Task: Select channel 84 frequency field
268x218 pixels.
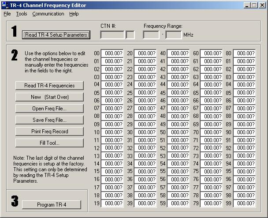Action: coord(244,85)
